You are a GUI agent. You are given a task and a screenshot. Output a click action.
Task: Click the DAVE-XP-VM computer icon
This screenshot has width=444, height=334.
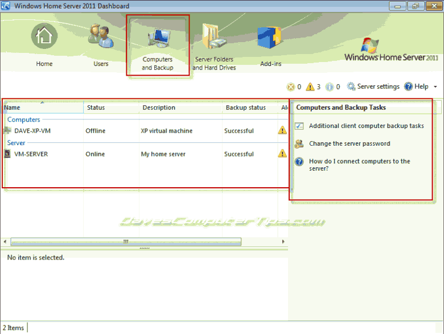[x=7, y=130]
